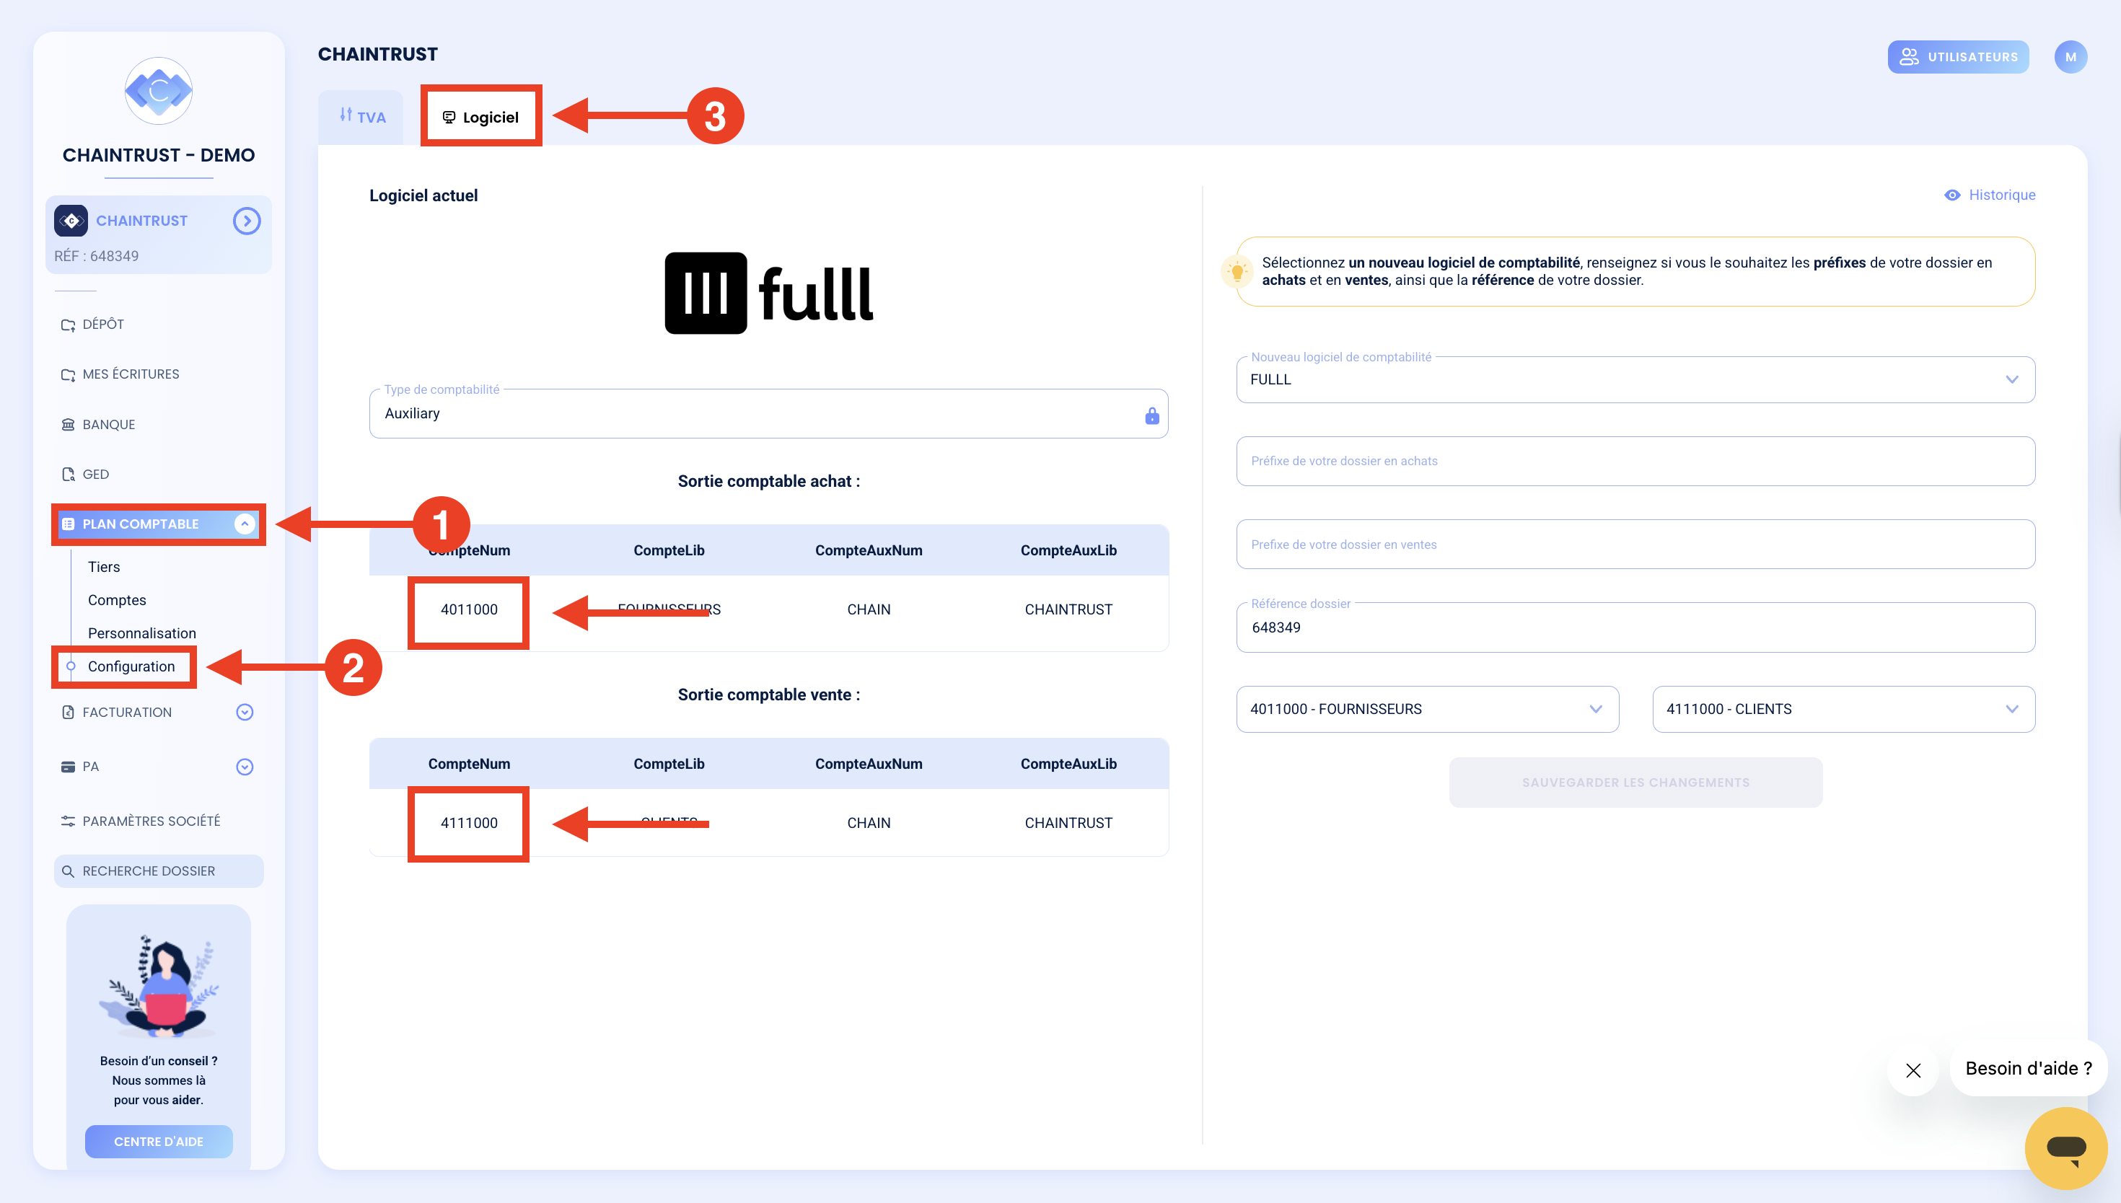Click the RECHERCHE DOSSIER search field
Screen dimensions: 2121x1203
coord(159,870)
